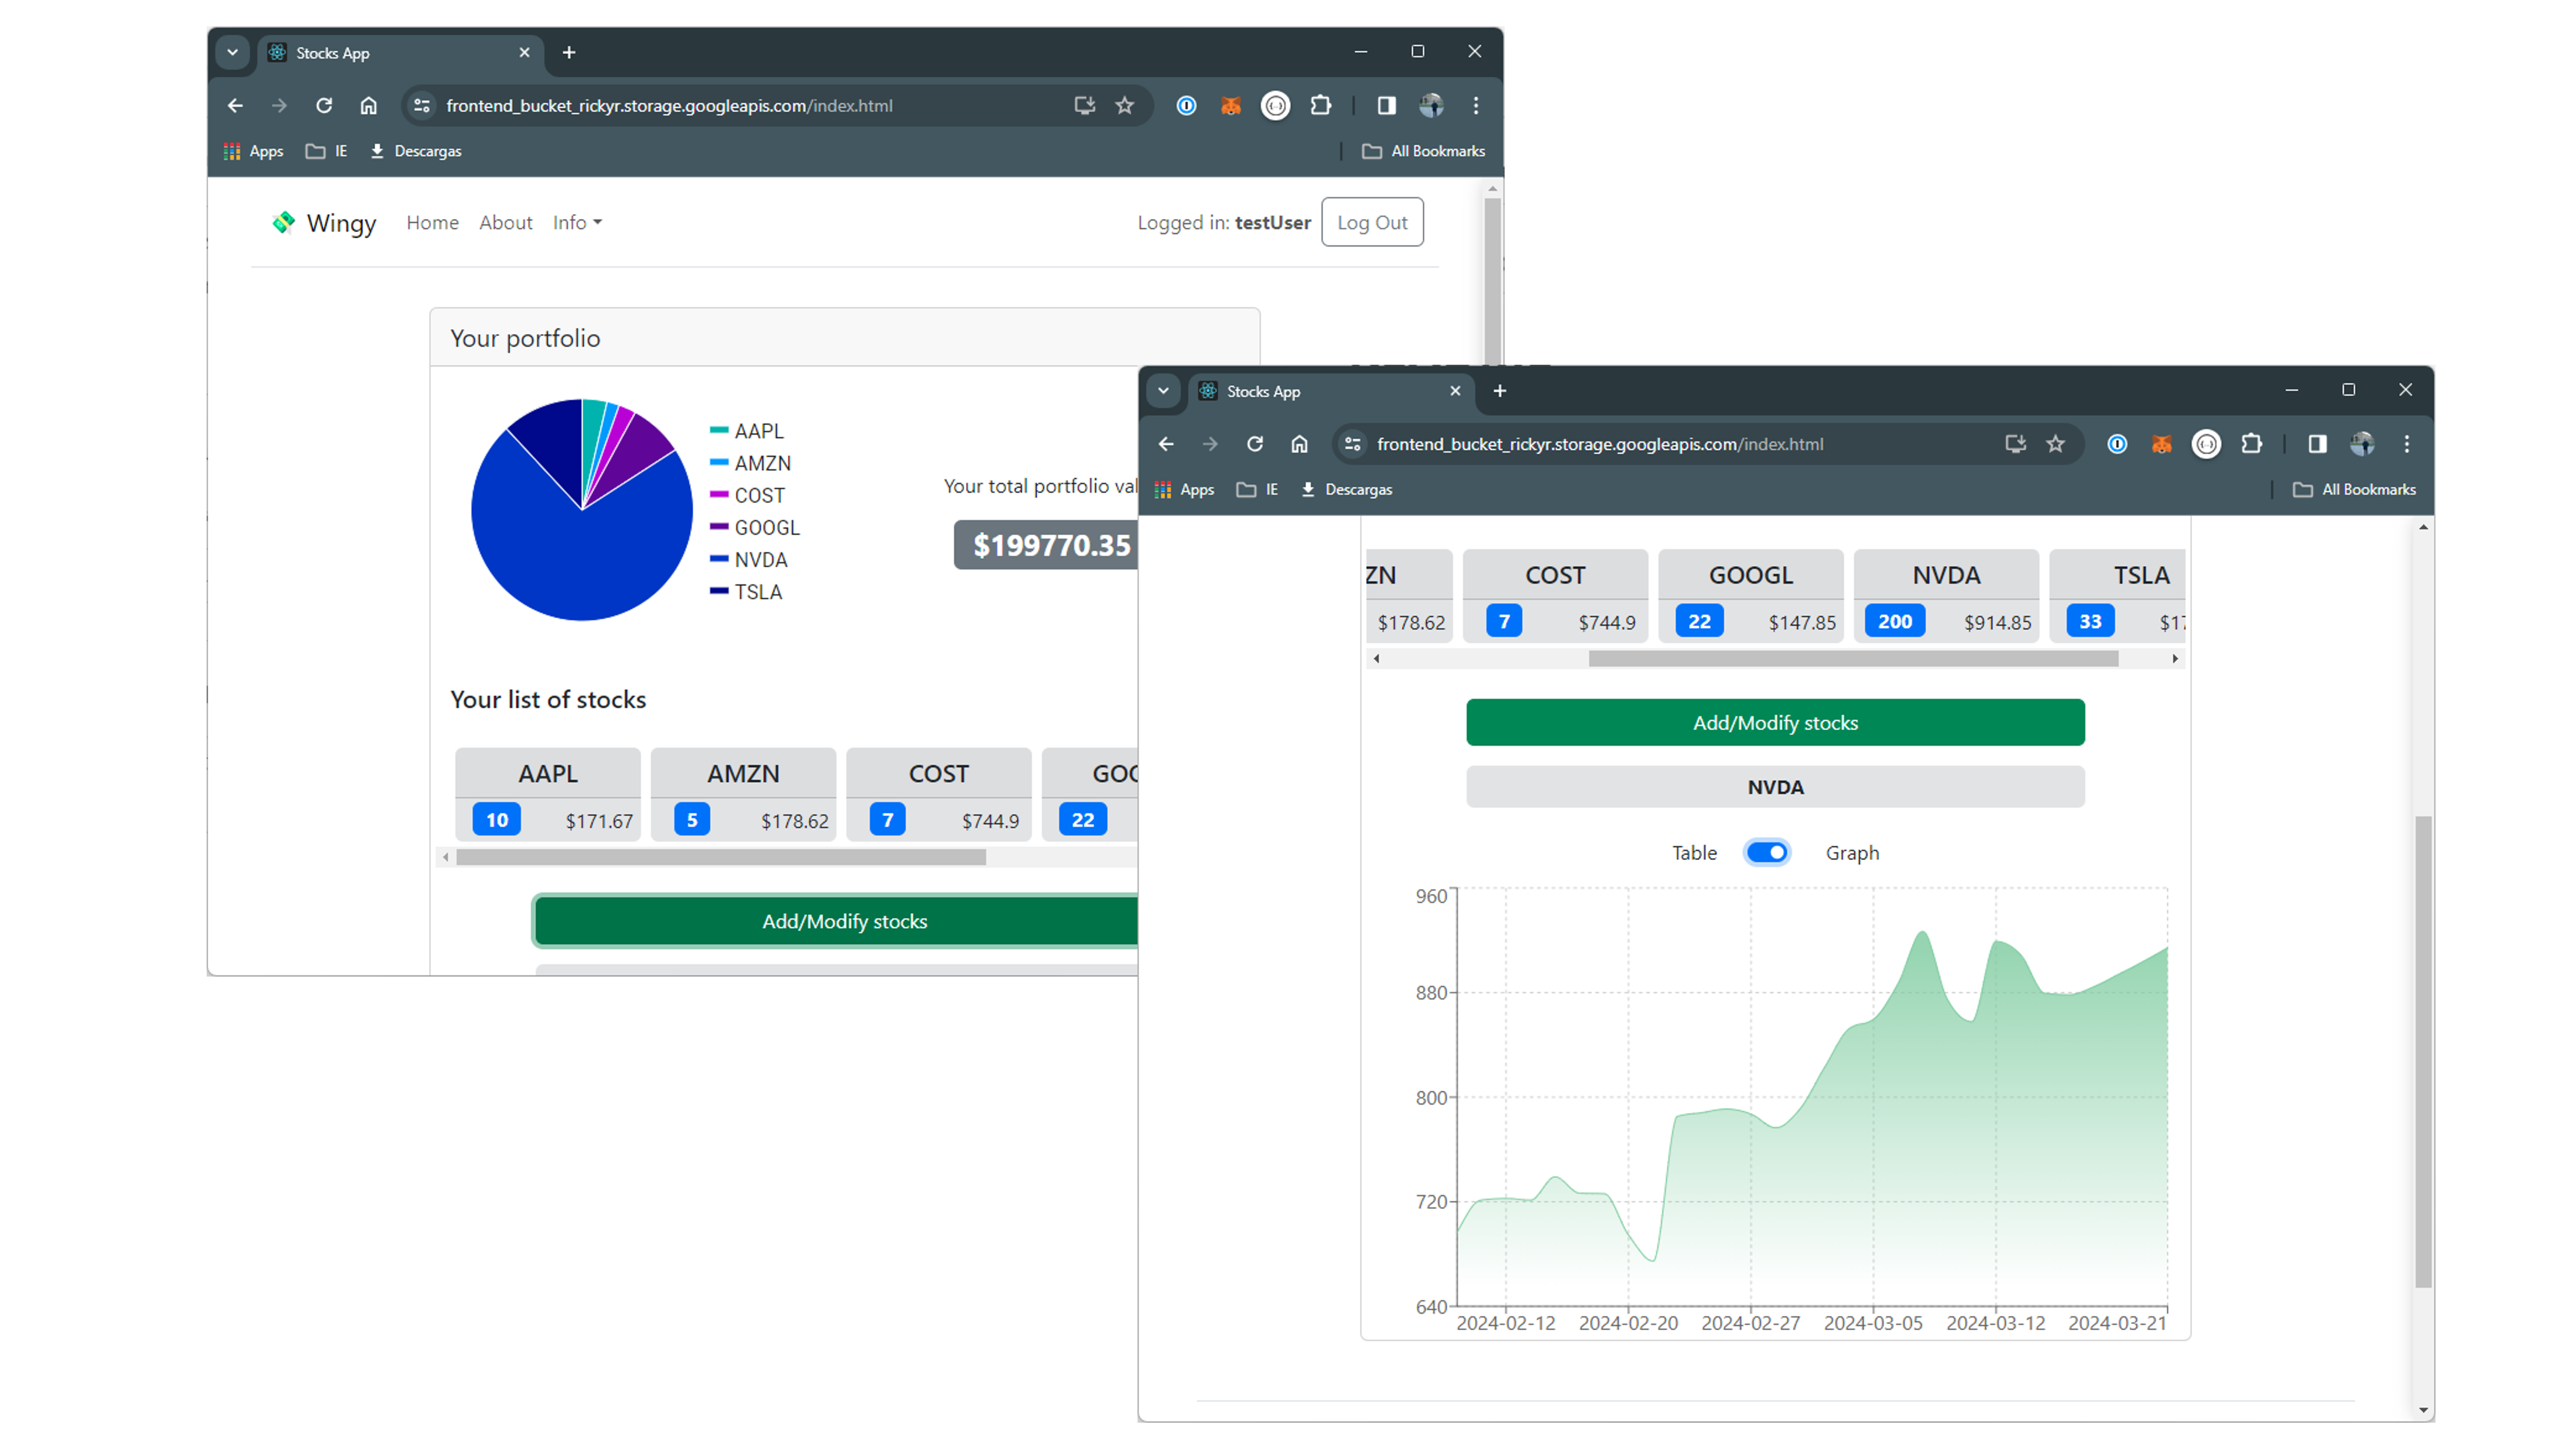Open the About nav link in the rear window
The image size is (2576, 1449).
point(505,222)
